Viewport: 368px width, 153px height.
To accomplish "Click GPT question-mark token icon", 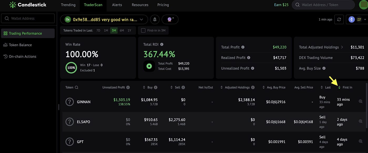I will [x=69, y=142].
